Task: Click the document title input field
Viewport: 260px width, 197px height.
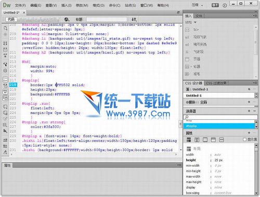Action: [107, 19]
